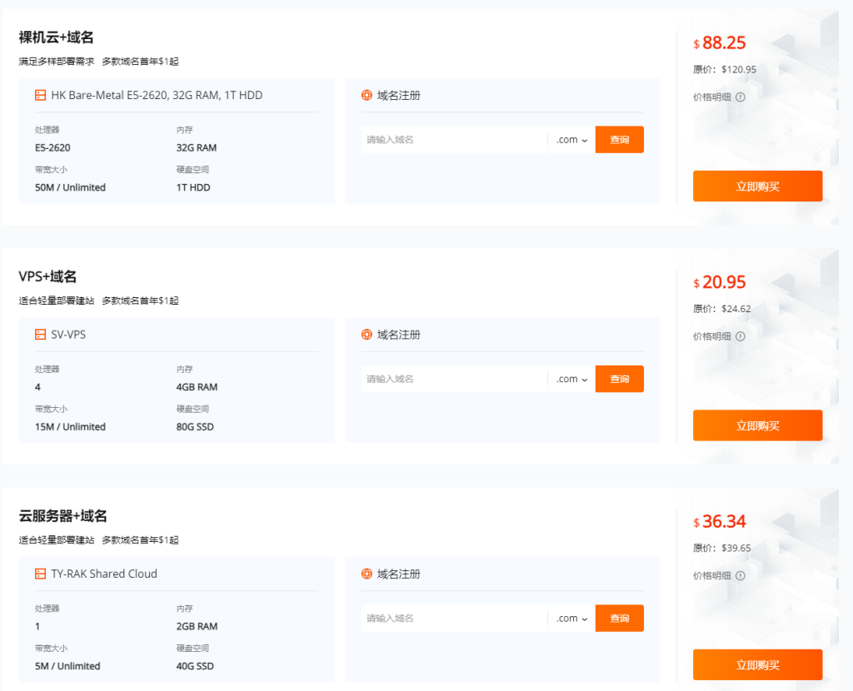853x691 pixels.
Task: Click the server icon beside TY-RAK Shared Cloud
Action: pyautogui.click(x=40, y=574)
